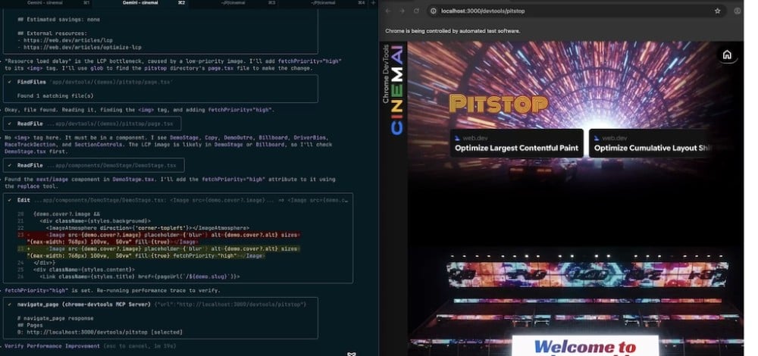This screenshot has width=758, height=356.
Task: Click the home icon on the Pitstop page
Action: point(727,55)
